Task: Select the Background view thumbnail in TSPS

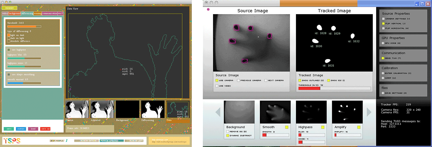Action: coord(127,110)
